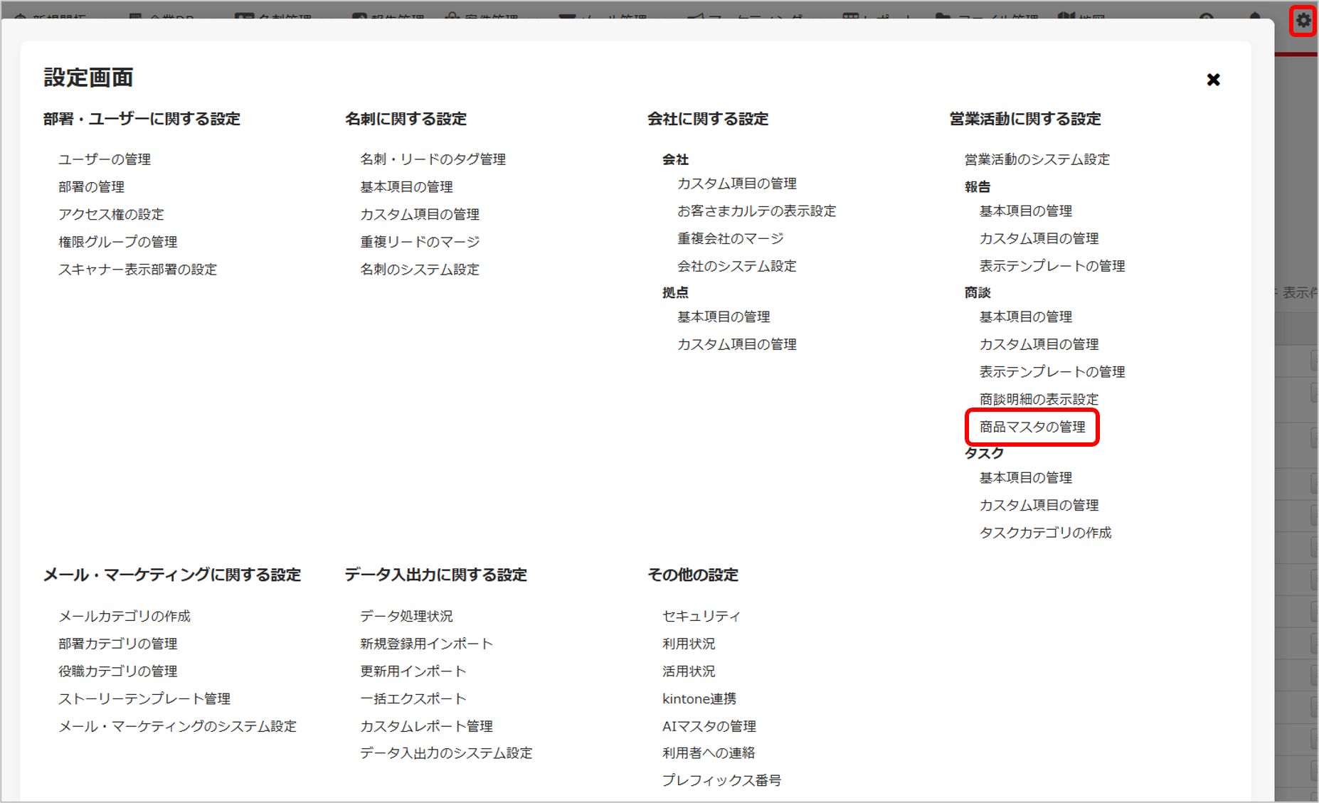Open 重複リードのマージ link
Screen dimensions: 1319x803
(420, 242)
